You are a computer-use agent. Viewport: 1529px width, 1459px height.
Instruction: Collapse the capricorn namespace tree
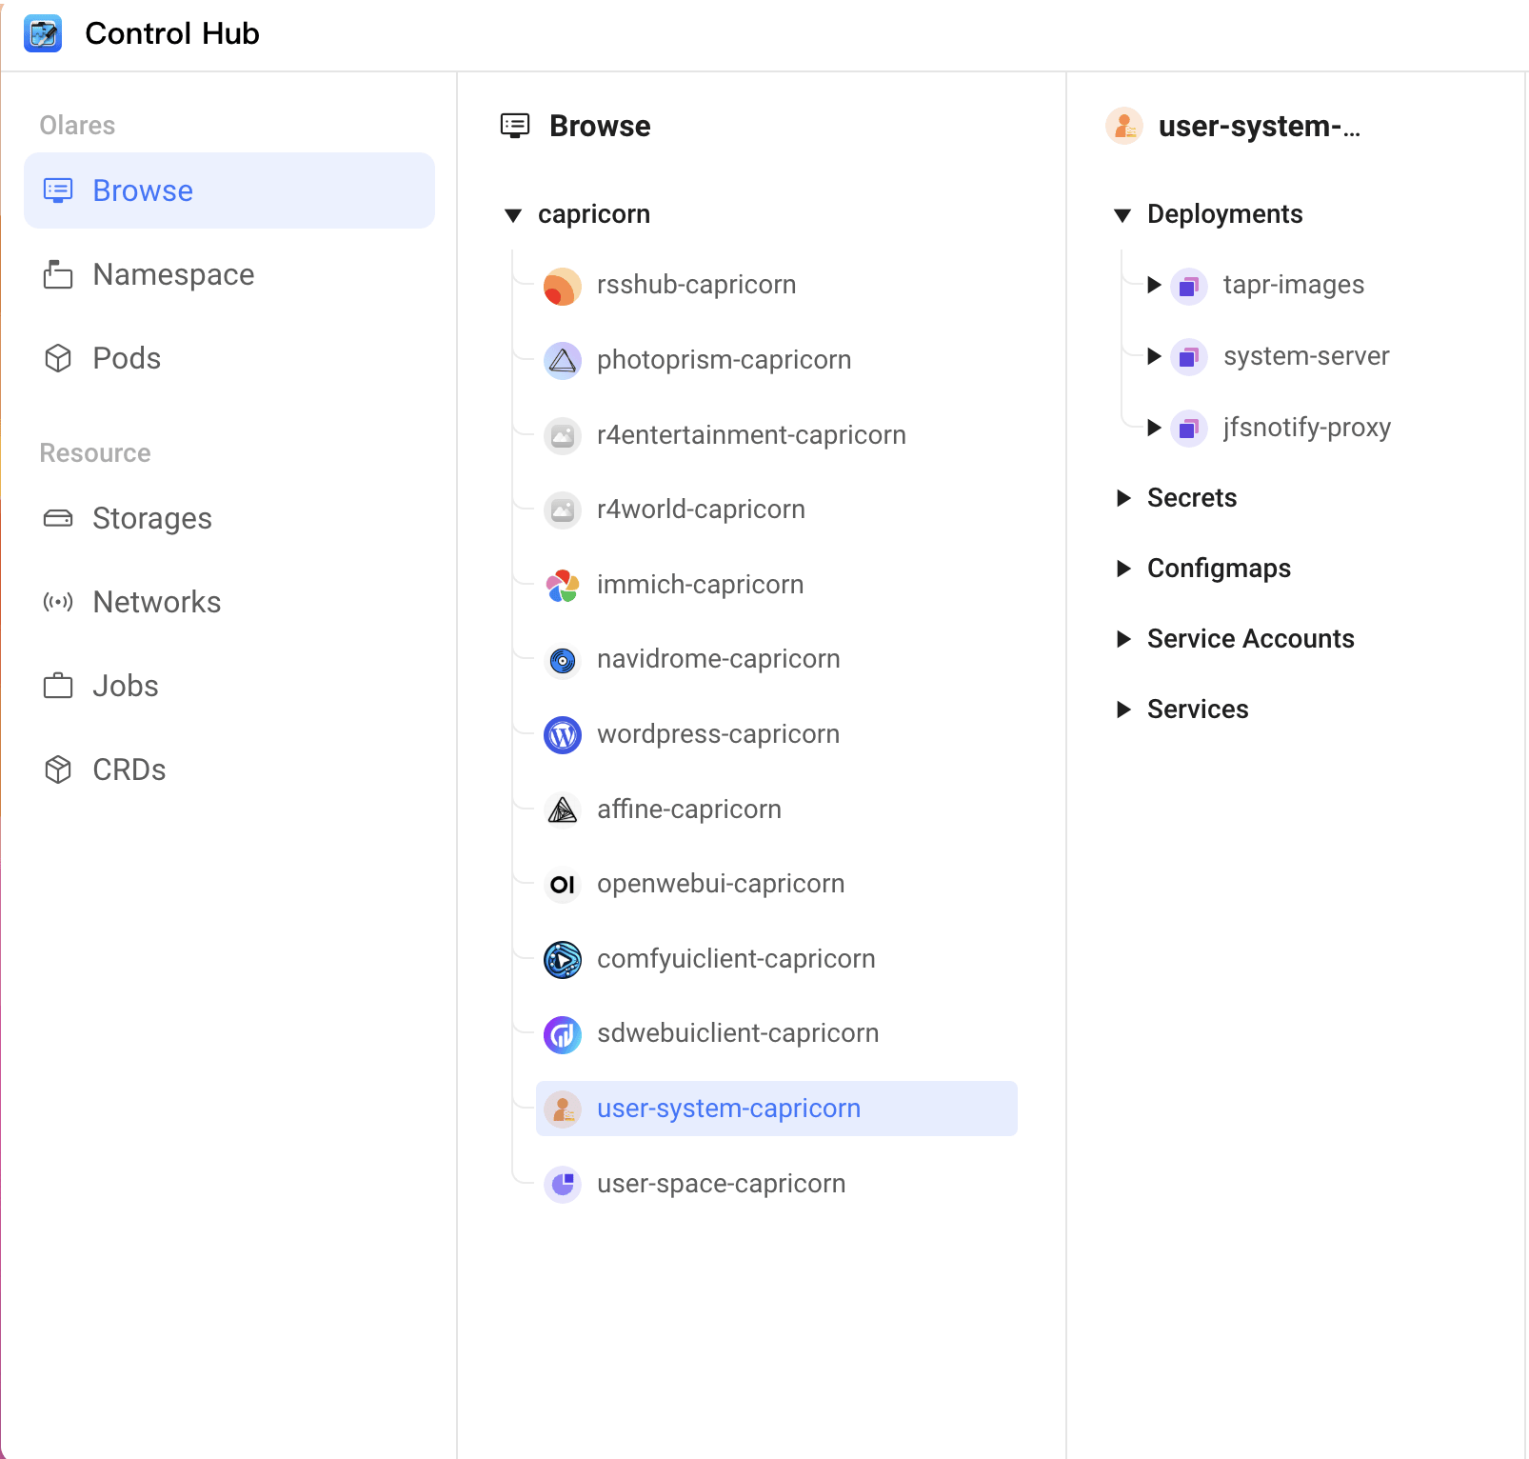(x=514, y=215)
